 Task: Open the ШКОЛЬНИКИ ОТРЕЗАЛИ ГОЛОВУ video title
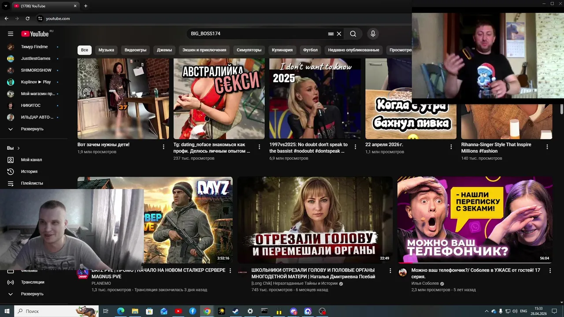coord(313,273)
